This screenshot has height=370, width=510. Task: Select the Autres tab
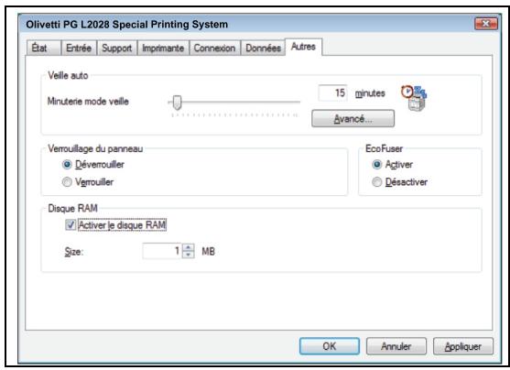(303, 47)
